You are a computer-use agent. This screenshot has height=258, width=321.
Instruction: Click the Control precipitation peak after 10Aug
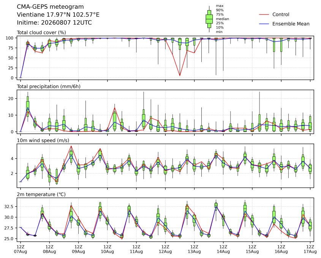tap(115, 108)
